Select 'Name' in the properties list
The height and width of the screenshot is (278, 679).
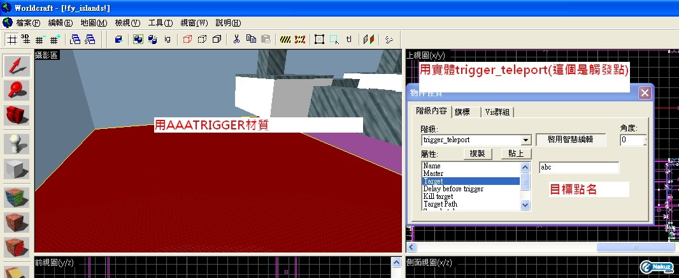pos(471,166)
